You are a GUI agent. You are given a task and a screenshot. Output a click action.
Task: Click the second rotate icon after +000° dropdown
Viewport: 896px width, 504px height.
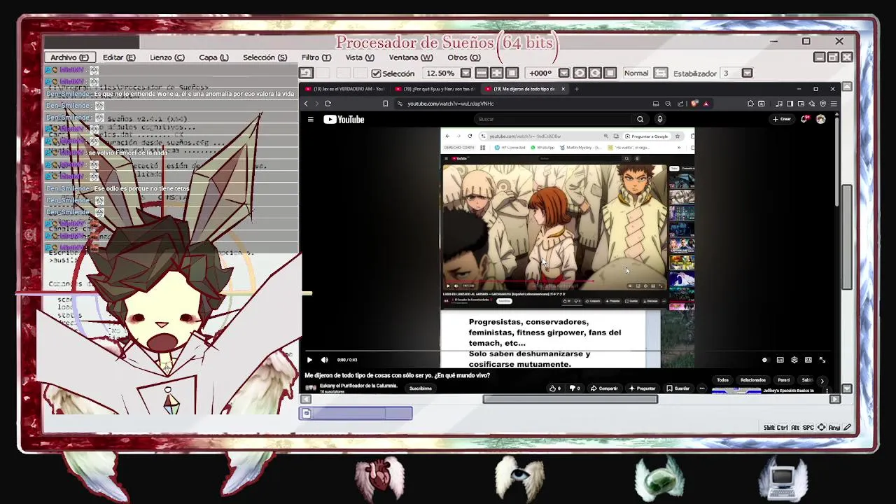pos(595,73)
